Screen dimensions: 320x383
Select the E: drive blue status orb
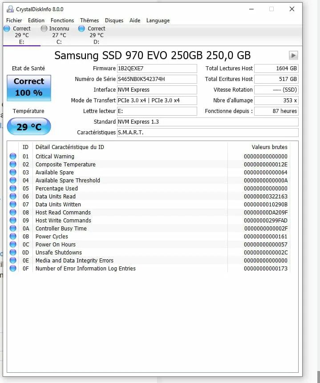pyautogui.click(x=7, y=28)
